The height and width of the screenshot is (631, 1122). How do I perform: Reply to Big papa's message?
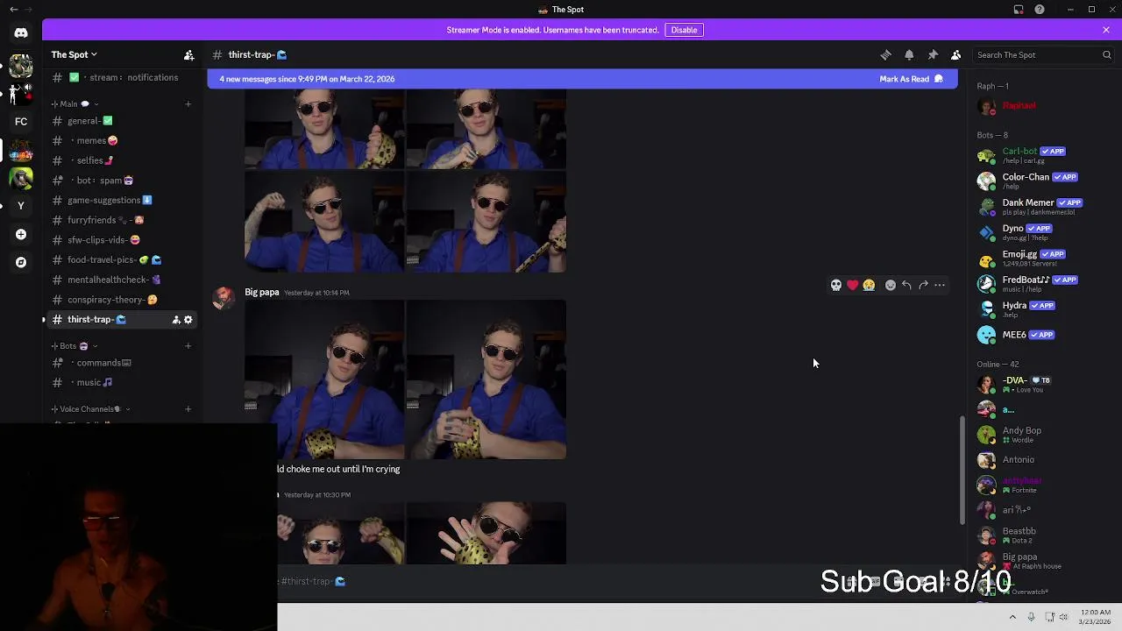[x=906, y=285]
